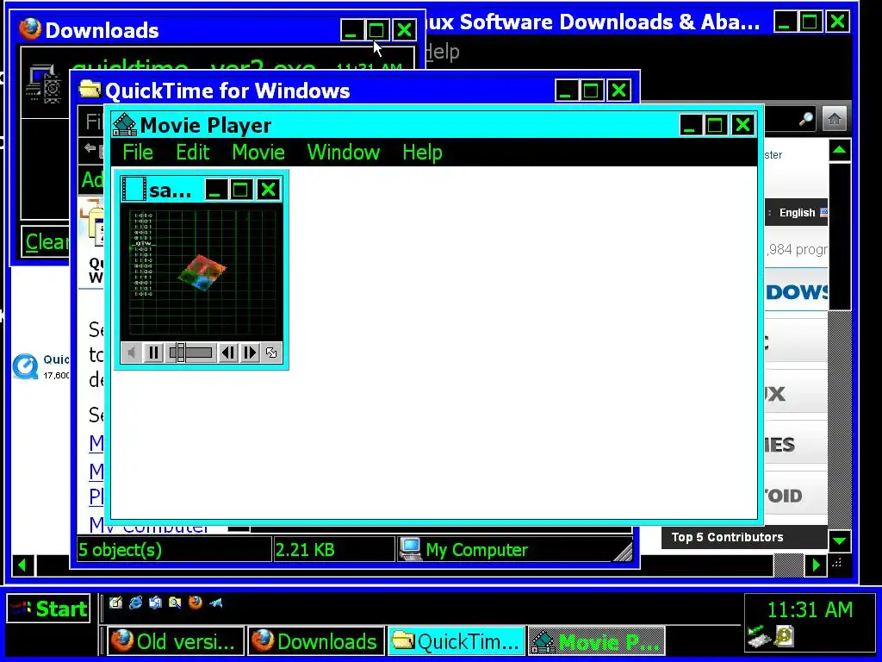Switch to 'Movie P...' taskbar button
Viewport: 882px width, 662px height.
[x=596, y=641]
